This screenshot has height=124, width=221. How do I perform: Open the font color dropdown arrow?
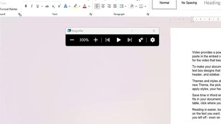(x=89, y=6)
